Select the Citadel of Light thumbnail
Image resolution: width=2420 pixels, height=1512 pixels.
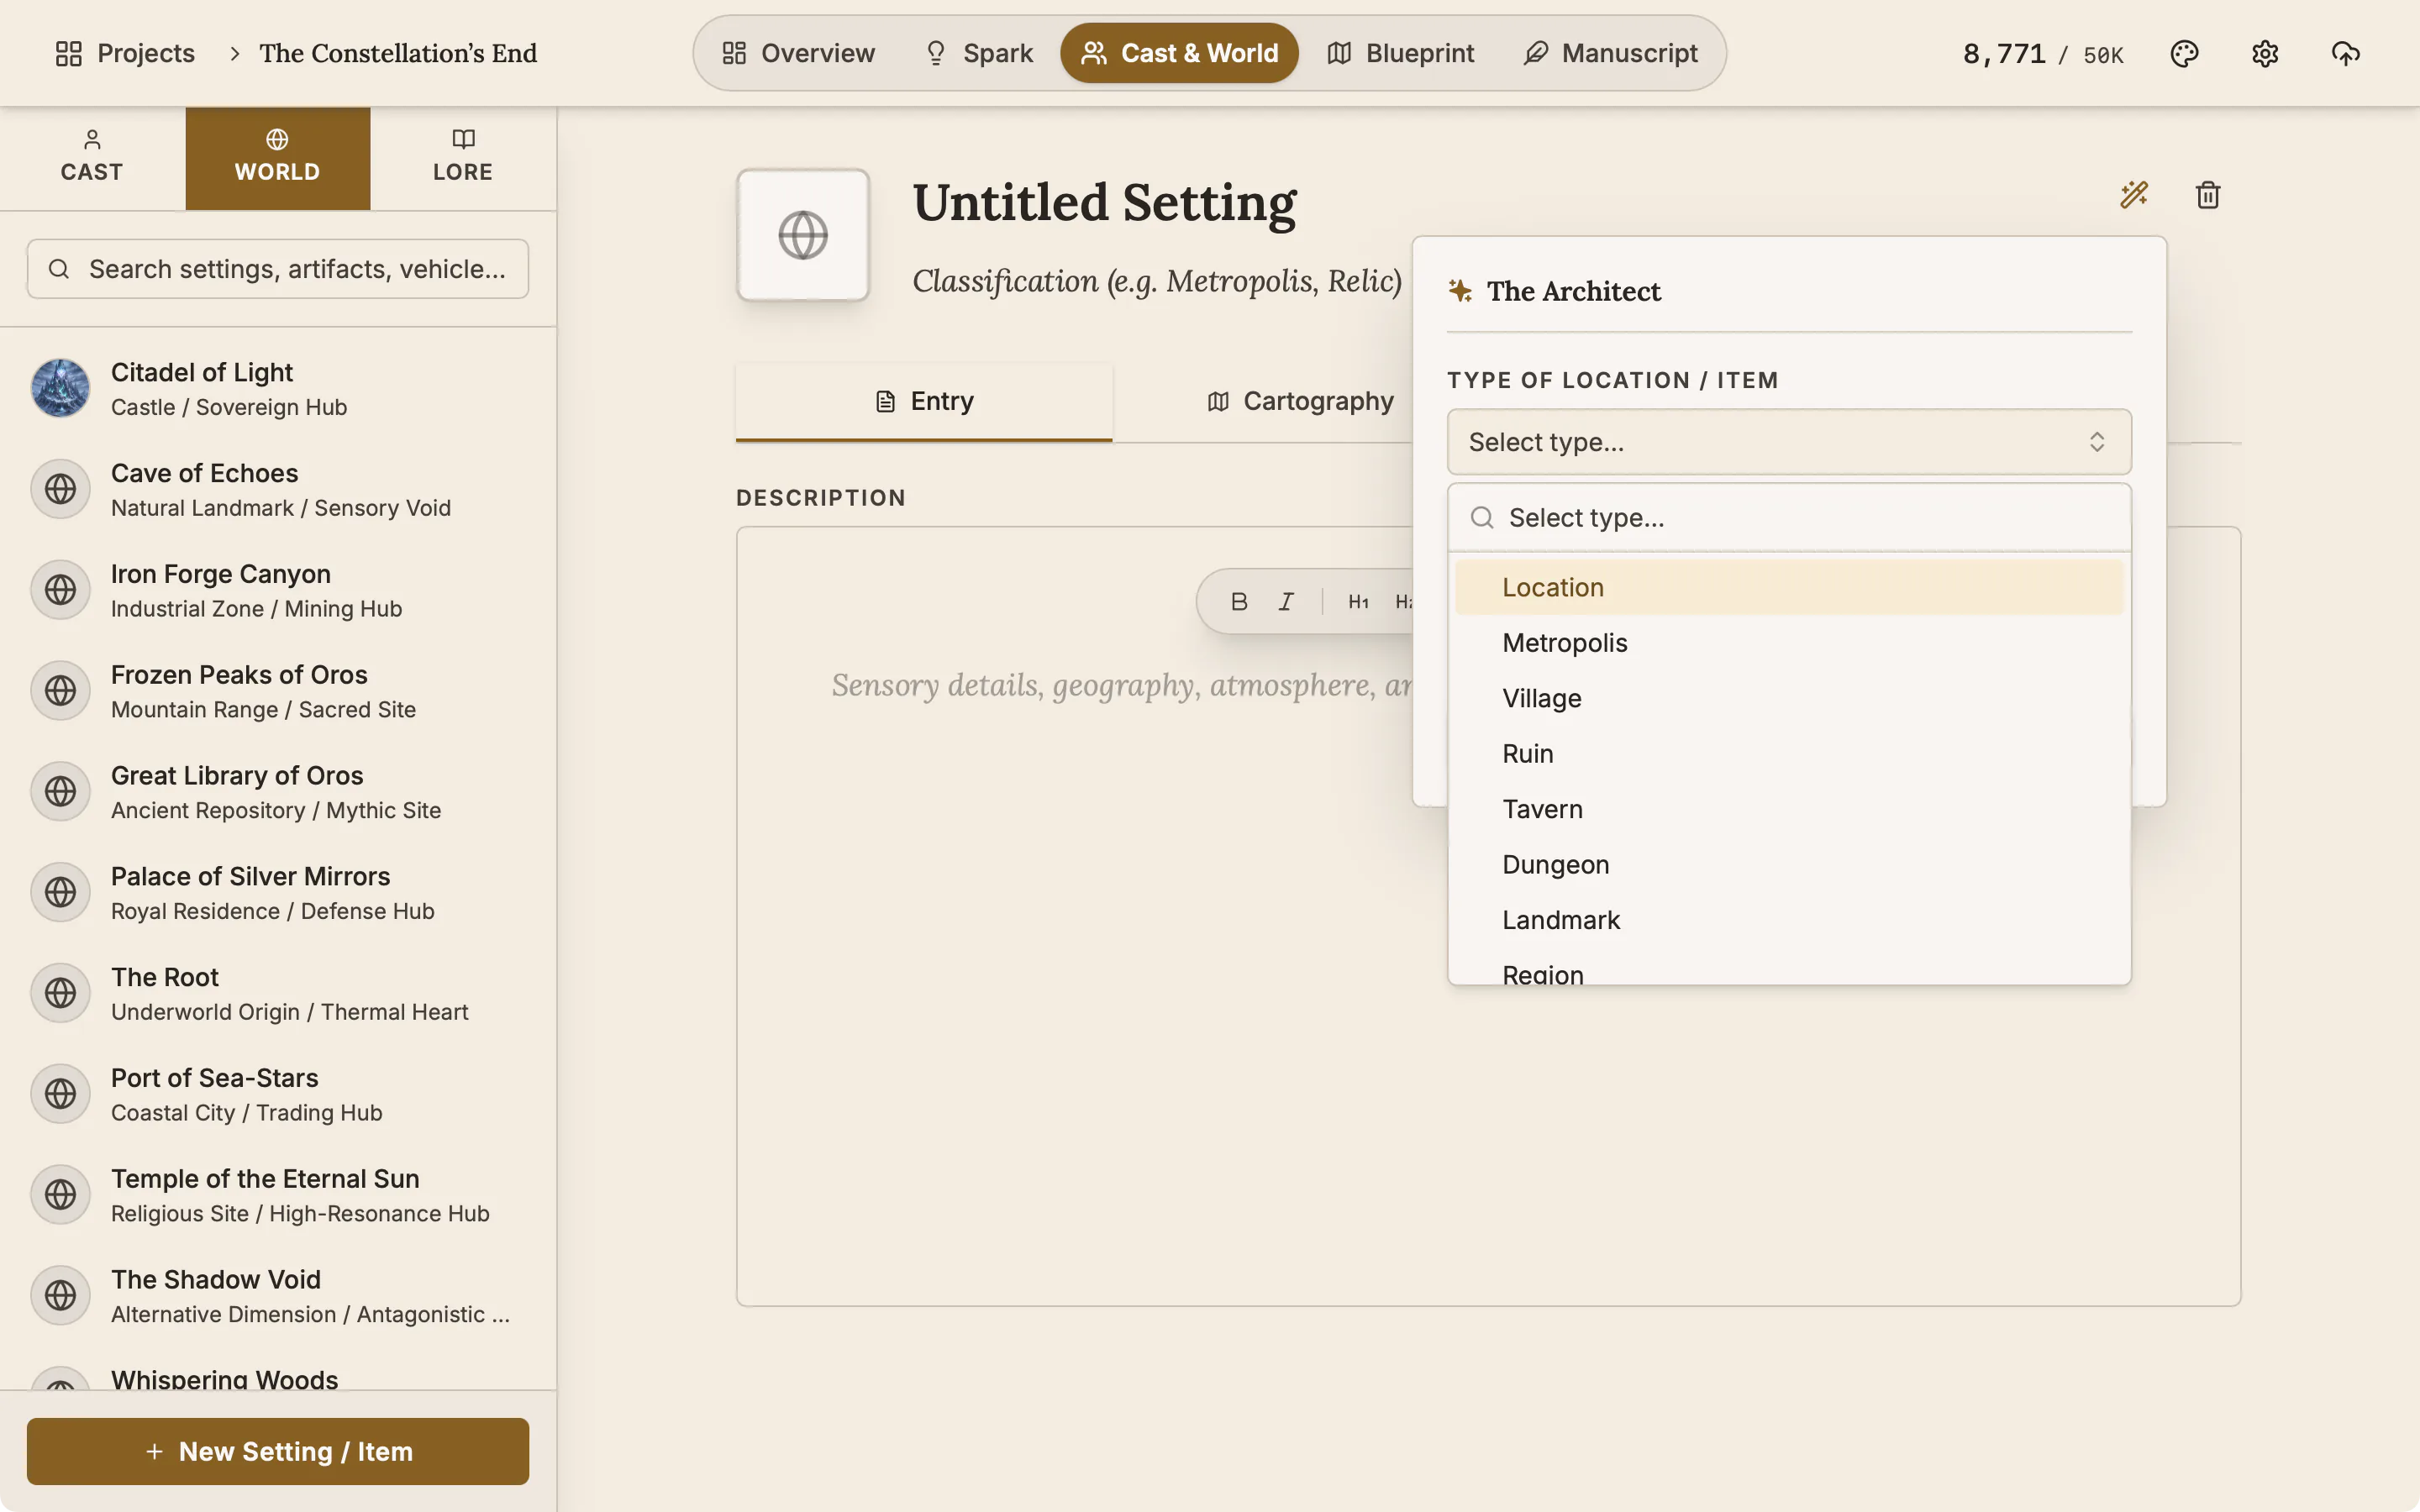[60, 388]
